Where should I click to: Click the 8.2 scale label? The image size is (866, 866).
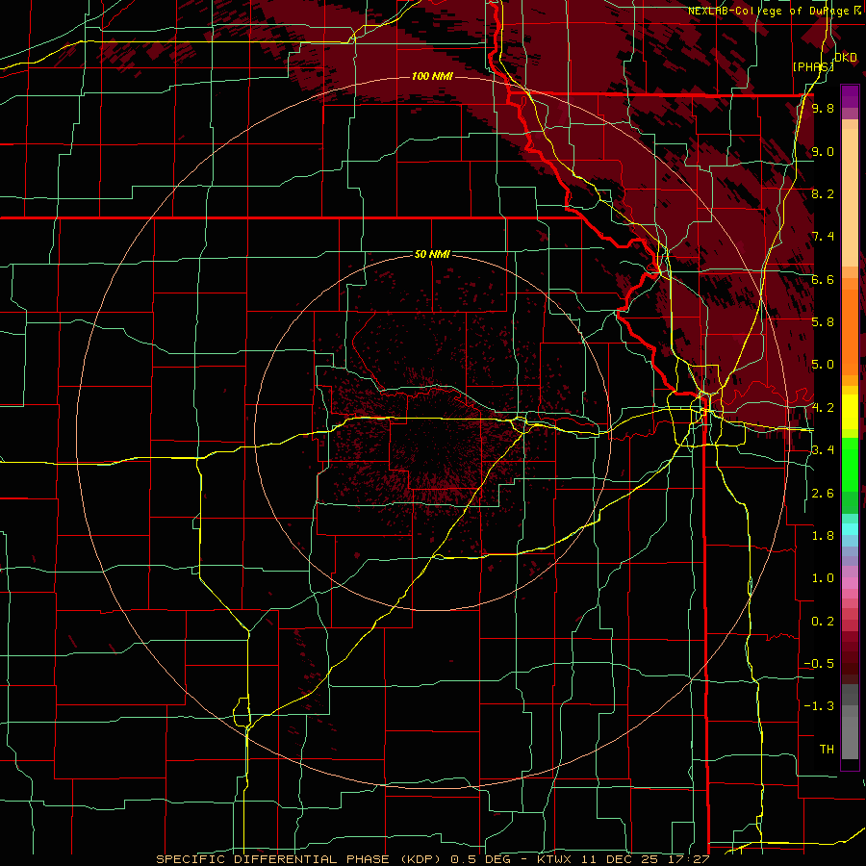pos(823,193)
